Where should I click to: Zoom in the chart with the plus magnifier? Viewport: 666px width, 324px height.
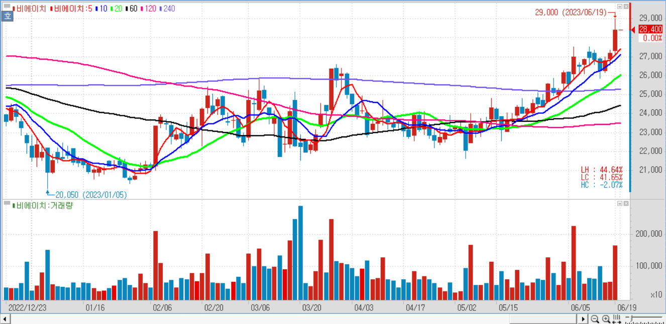click(x=606, y=319)
